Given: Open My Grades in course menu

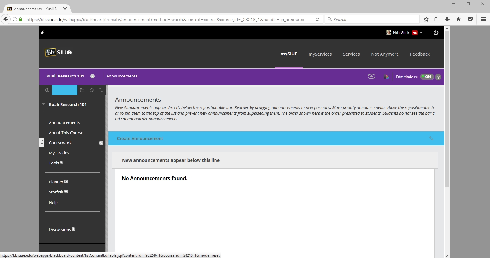Looking at the screenshot, I should tap(59, 153).
